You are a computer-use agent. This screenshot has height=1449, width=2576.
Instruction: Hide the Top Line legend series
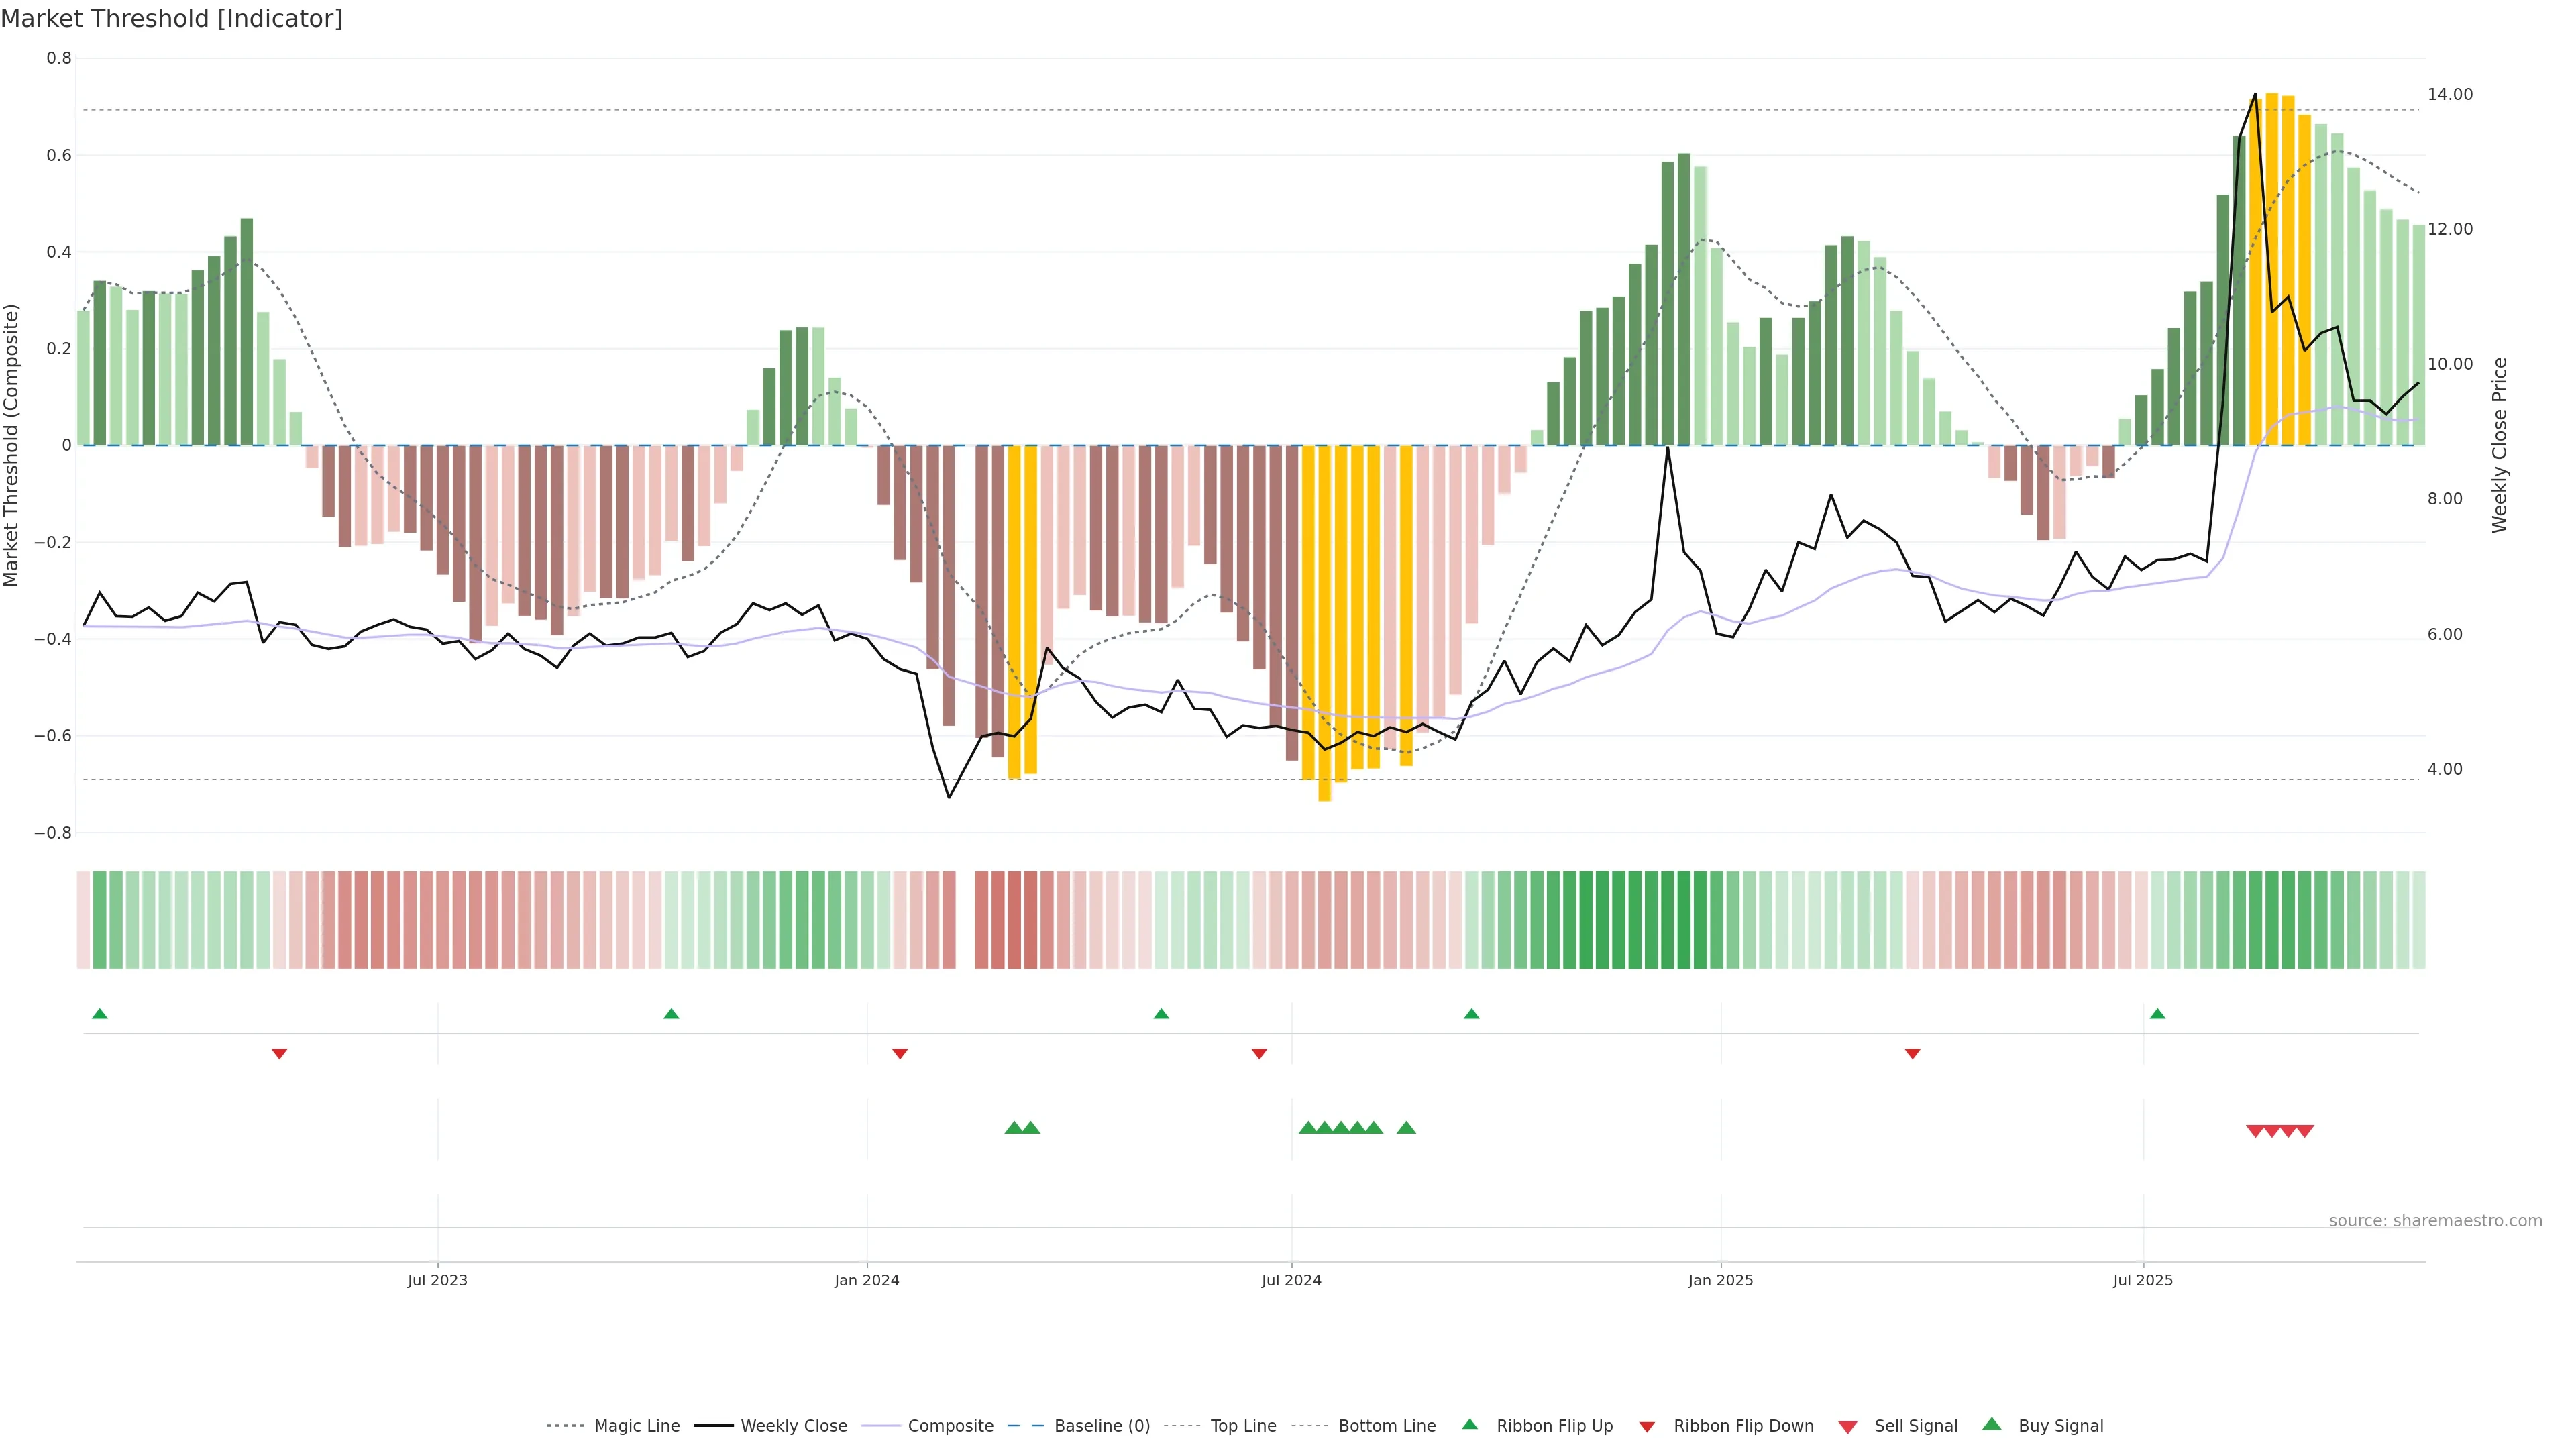pyautogui.click(x=1243, y=1426)
